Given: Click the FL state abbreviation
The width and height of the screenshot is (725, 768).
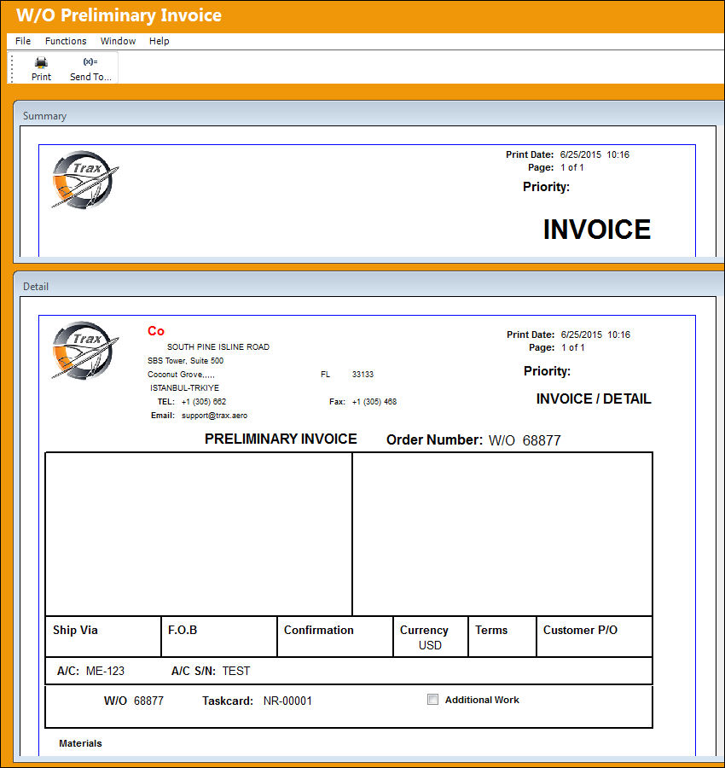Looking at the screenshot, I should click(325, 375).
